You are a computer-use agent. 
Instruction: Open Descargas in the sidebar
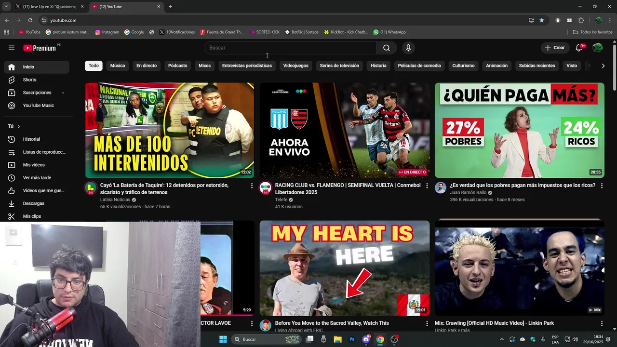coord(37,203)
